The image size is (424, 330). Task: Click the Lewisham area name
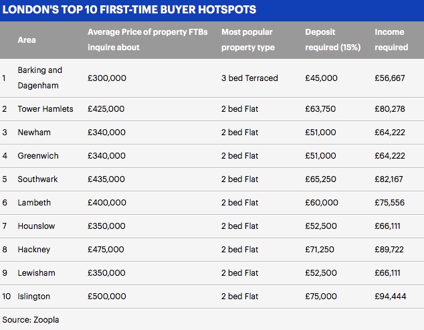point(37,273)
